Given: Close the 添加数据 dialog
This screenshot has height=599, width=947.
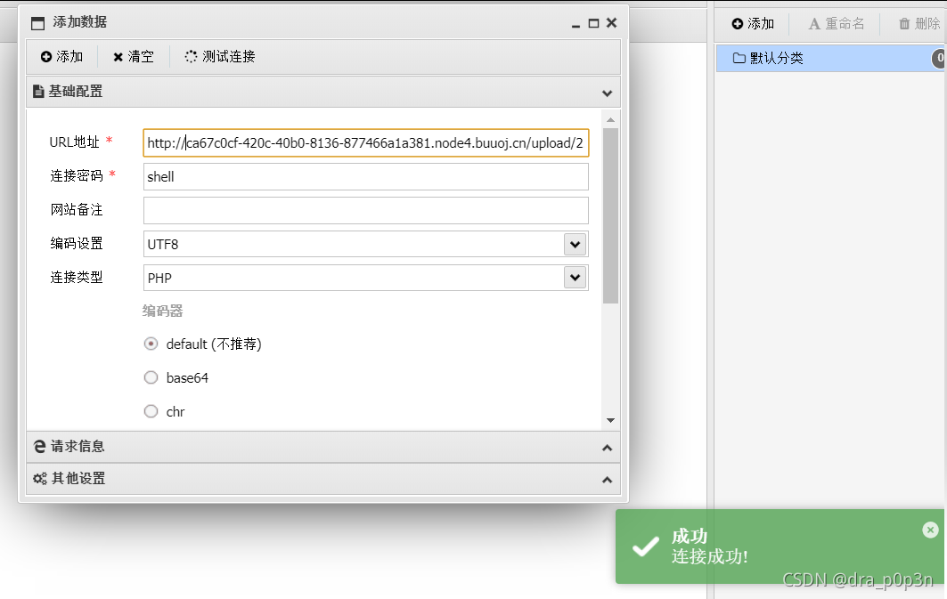Looking at the screenshot, I should click(x=612, y=23).
